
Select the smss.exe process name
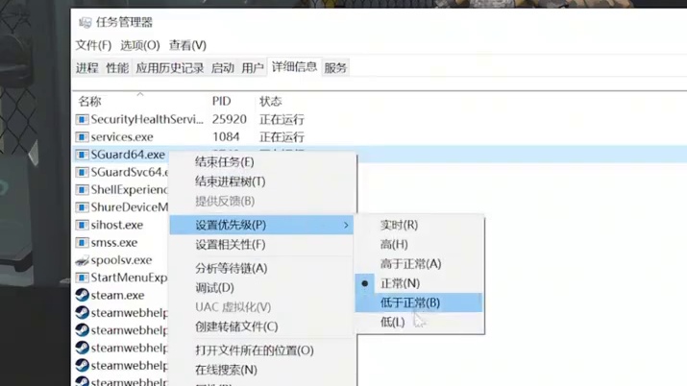(114, 243)
